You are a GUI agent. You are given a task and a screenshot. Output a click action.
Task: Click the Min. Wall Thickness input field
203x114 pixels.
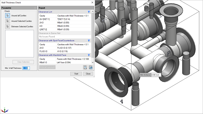(26, 68)
